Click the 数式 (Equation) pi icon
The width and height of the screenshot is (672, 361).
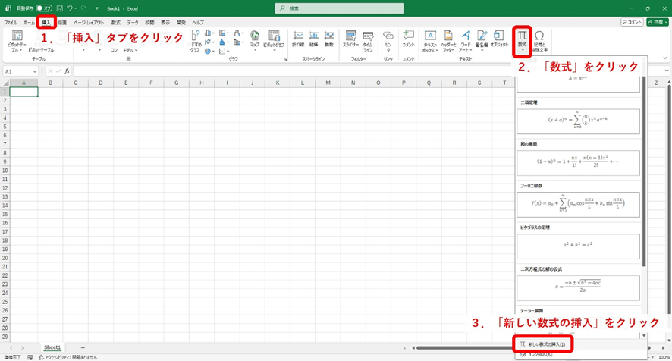522,38
